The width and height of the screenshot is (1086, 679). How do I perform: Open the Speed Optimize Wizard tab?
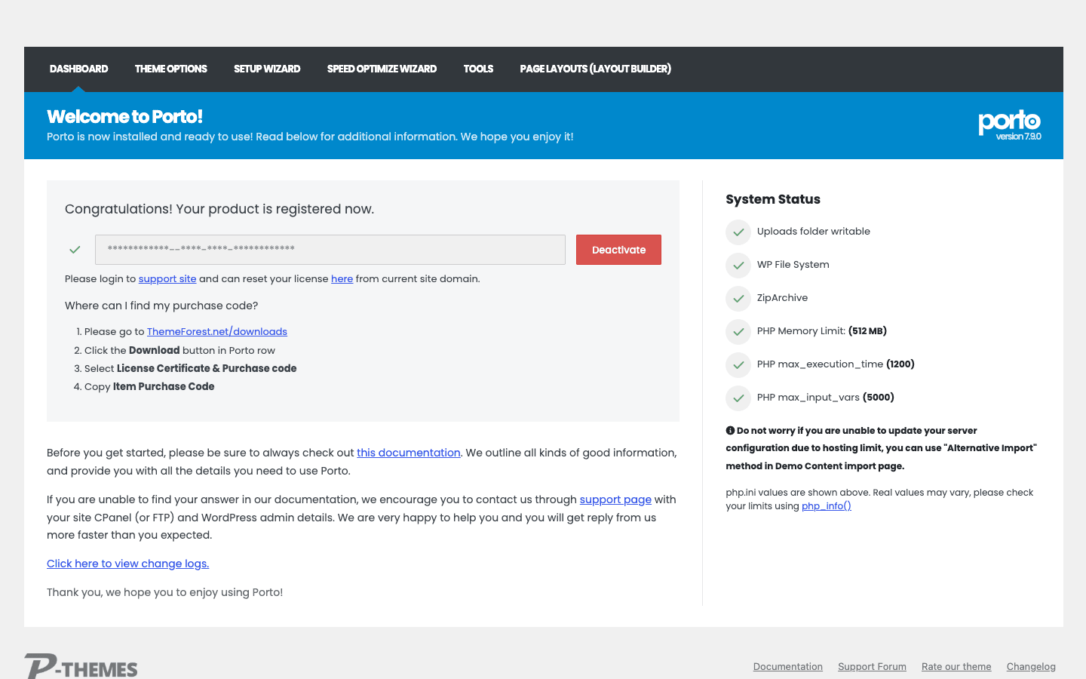(382, 69)
